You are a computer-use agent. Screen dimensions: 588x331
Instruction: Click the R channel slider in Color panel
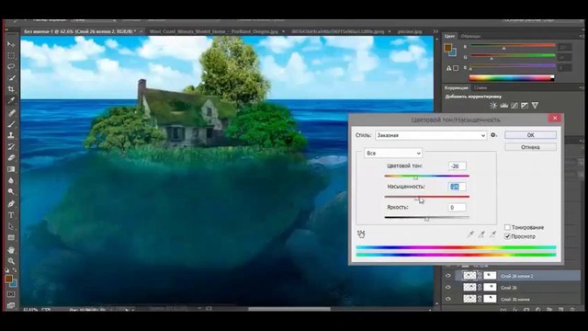[x=513, y=47]
